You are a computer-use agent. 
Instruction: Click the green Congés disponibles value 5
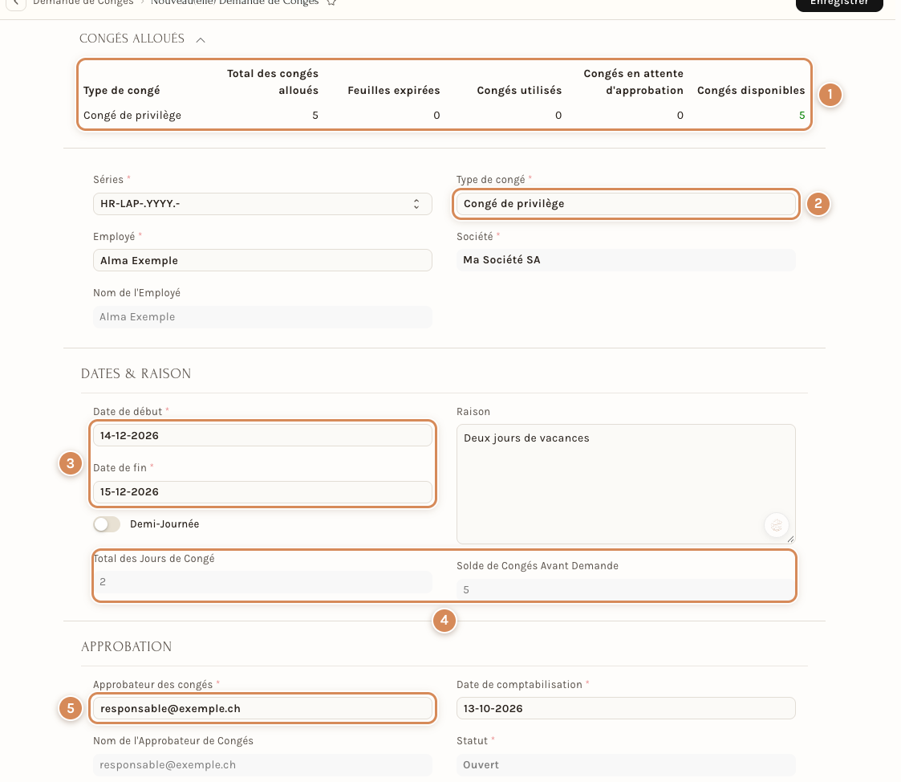tap(802, 116)
